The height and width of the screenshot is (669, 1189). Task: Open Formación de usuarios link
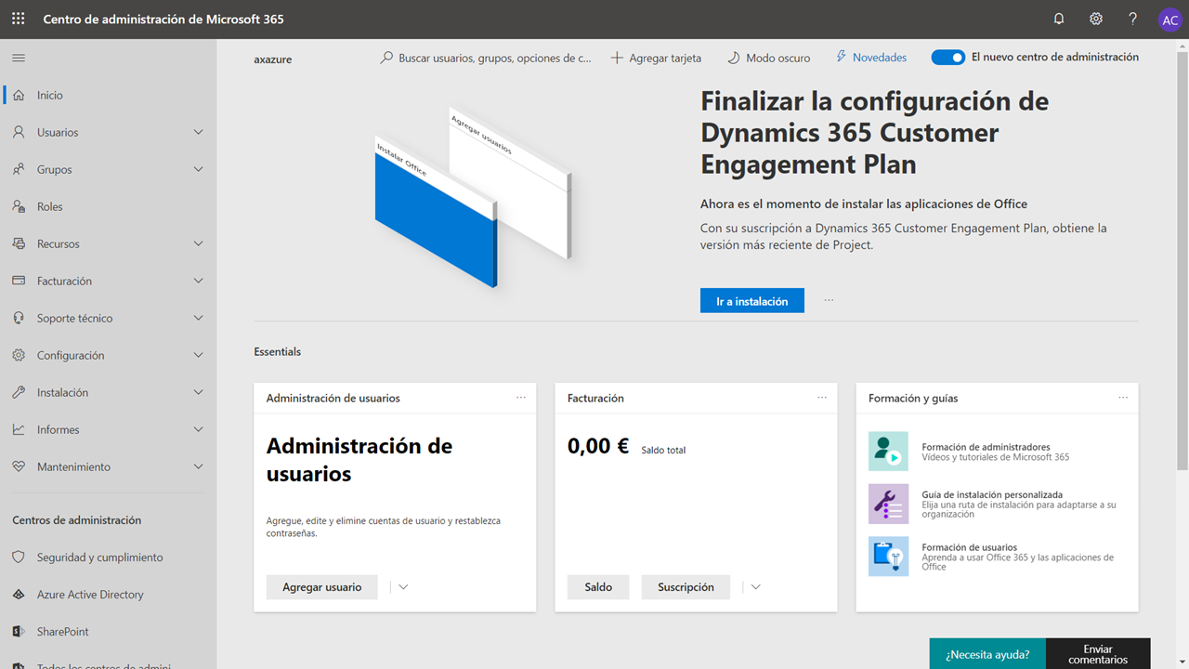[969, 548]
